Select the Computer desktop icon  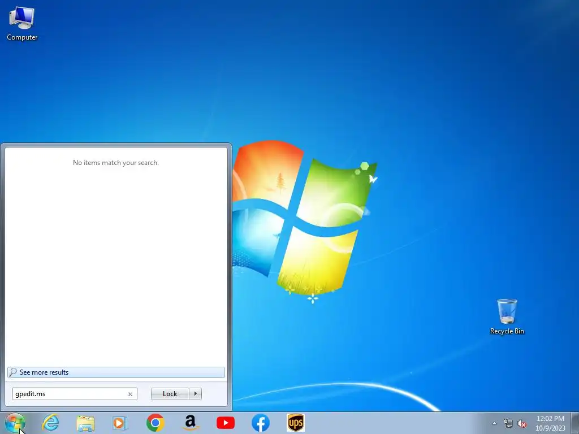click(22, 24)
